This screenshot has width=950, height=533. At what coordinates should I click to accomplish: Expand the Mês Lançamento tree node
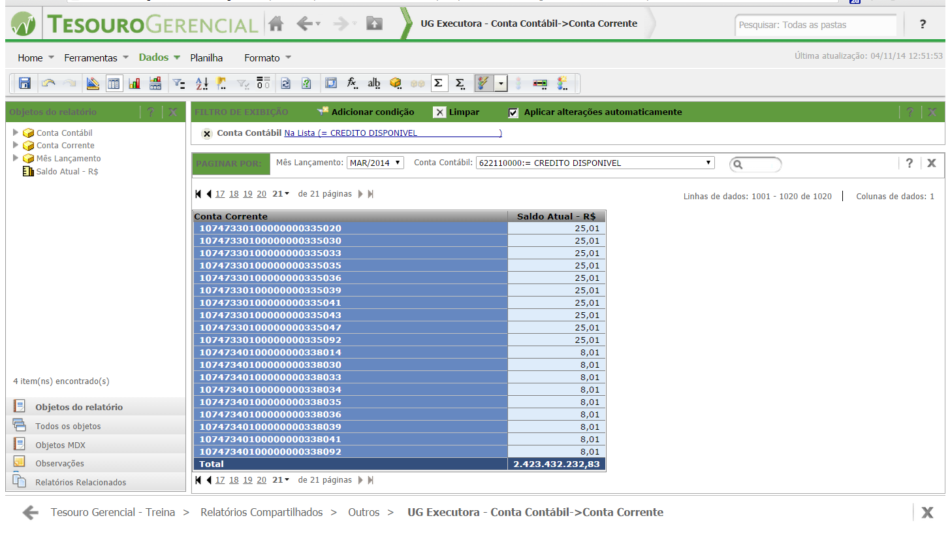coord(16,158)
